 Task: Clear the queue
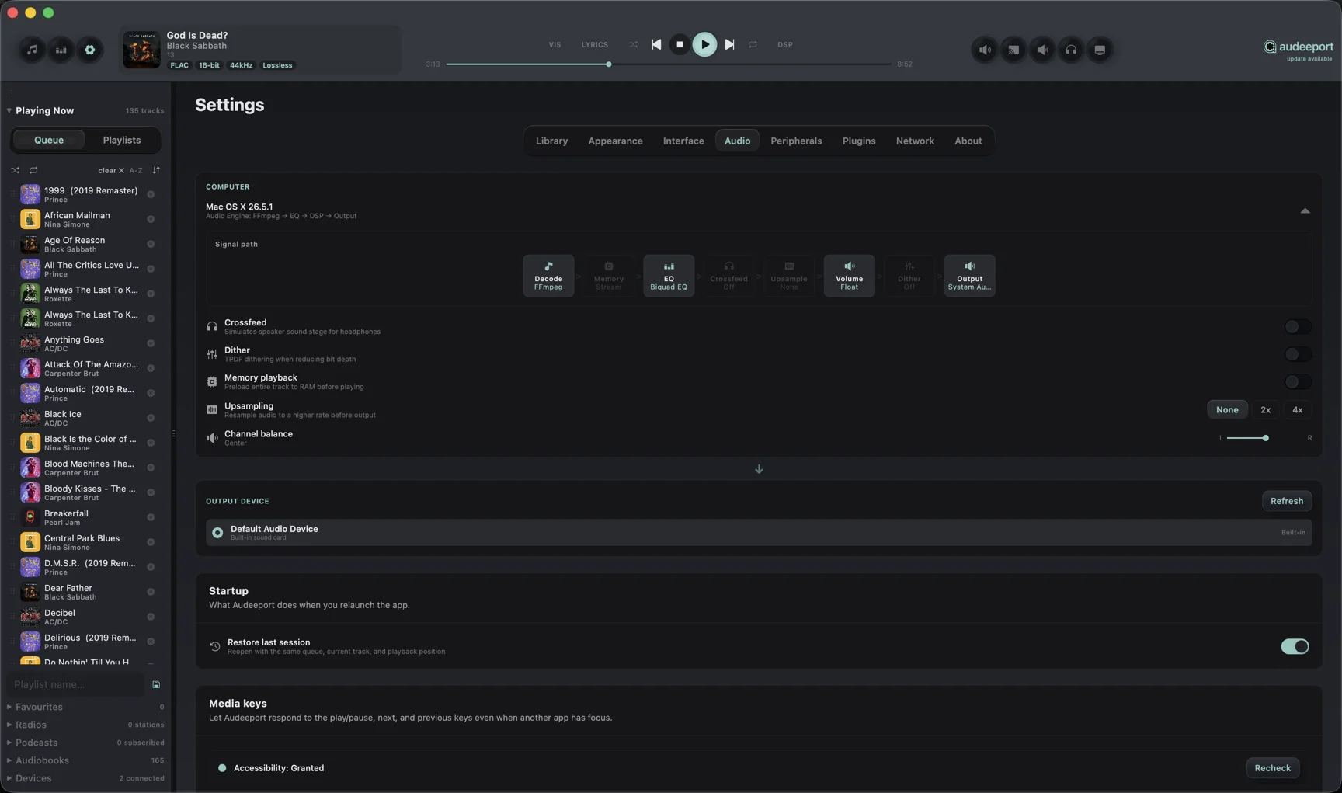[111, 171]
